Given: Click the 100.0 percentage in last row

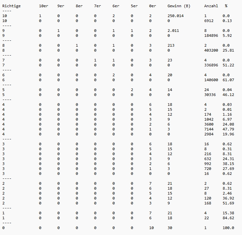Looking at the screenshot, I should 229,228.
